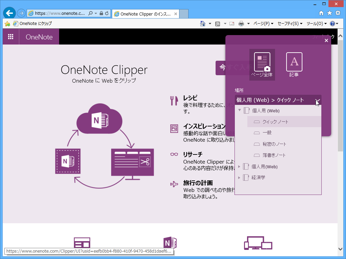Click the back navigation arrow

click(9, 13)
